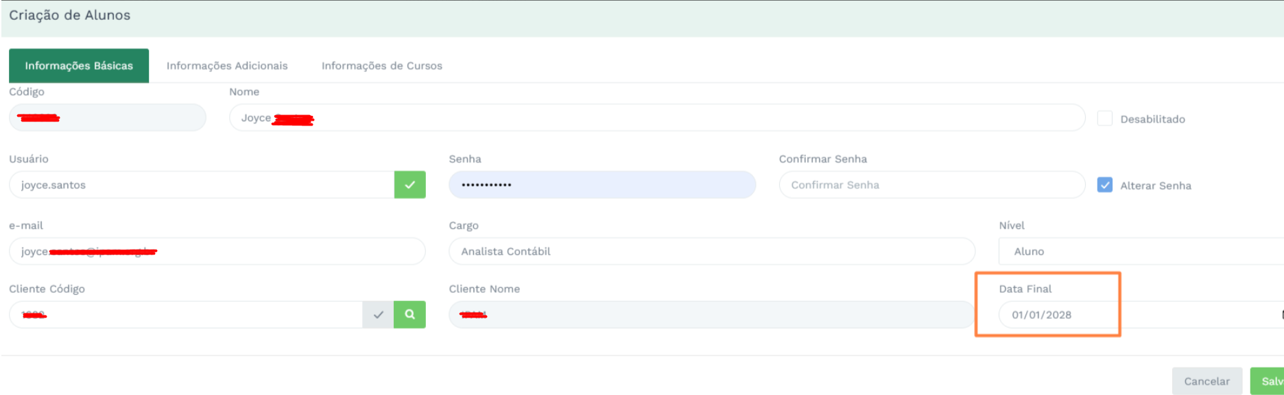Select the Informações Básicas tab

click(79, 66)
